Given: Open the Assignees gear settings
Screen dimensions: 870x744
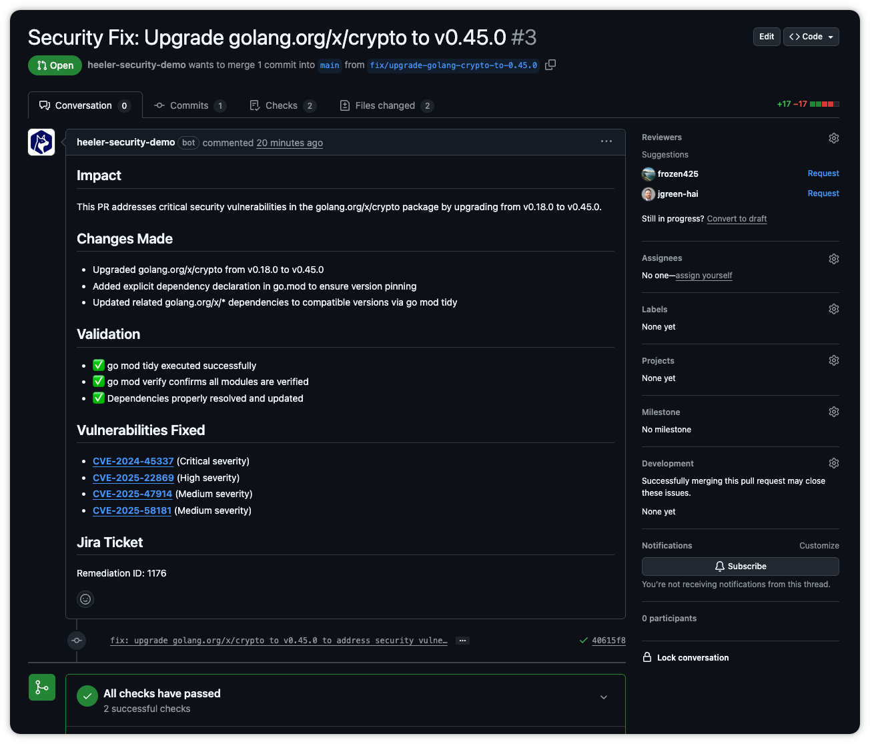Looking at the screenshot, I should click(833, 259).
